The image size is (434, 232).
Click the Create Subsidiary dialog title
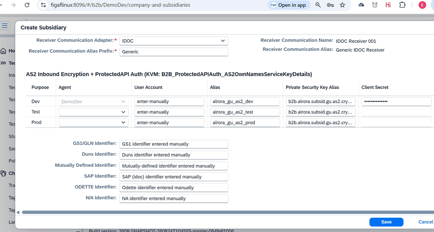[44, 28]
